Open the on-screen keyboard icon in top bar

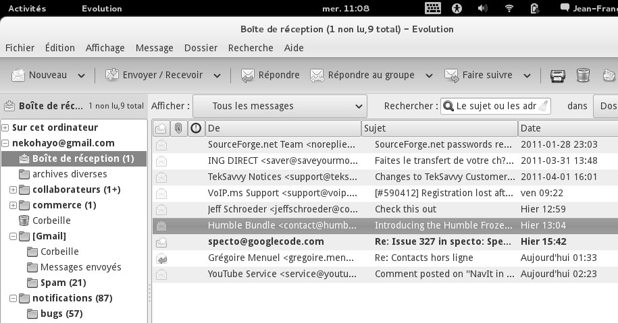click(x=433, y=8)
